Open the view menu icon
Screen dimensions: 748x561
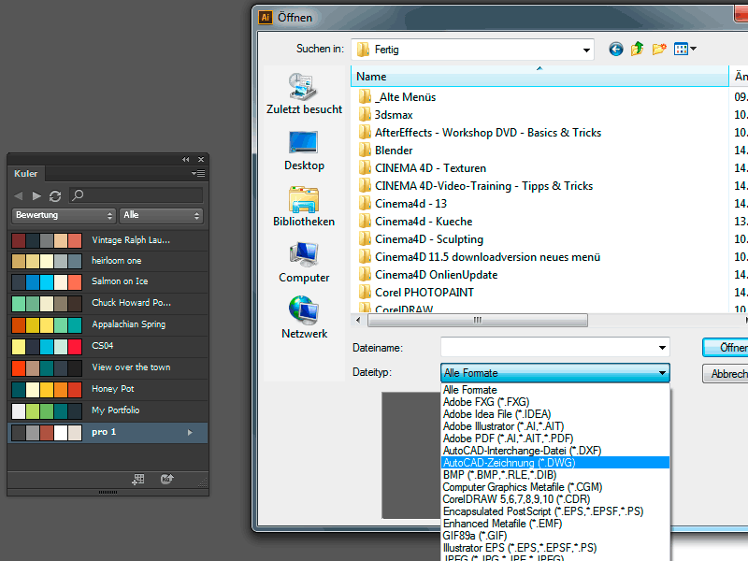(x=685, y=49)
